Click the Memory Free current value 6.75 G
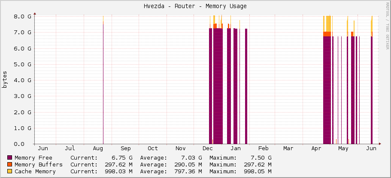The width and height of the screenshot is (391, 178). coord(121,157)
